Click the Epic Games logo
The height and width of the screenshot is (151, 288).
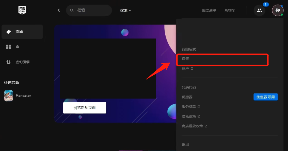[x=22, y=10]
